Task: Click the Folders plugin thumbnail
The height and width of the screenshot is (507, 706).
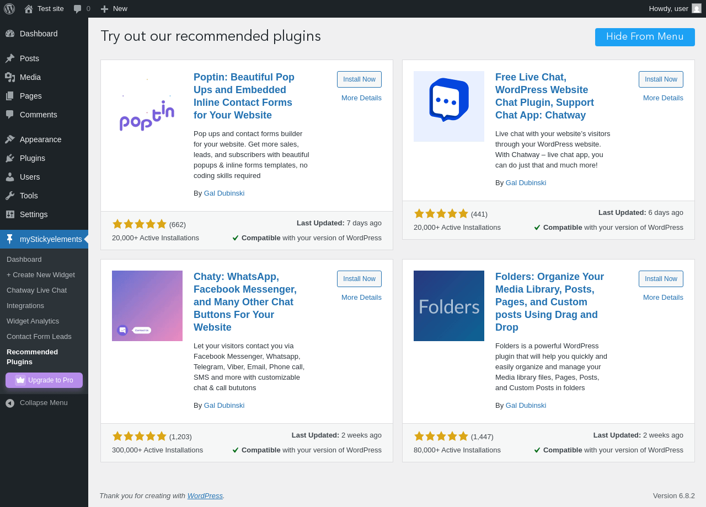Action: pyautogui.click(x=449, y=306)
